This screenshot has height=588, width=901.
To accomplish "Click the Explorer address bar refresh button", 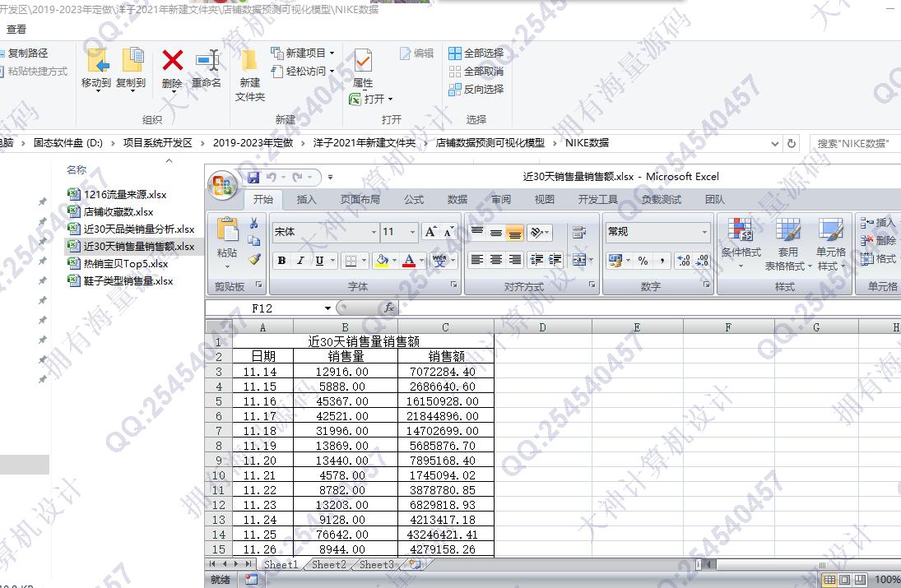I will 792,143.
